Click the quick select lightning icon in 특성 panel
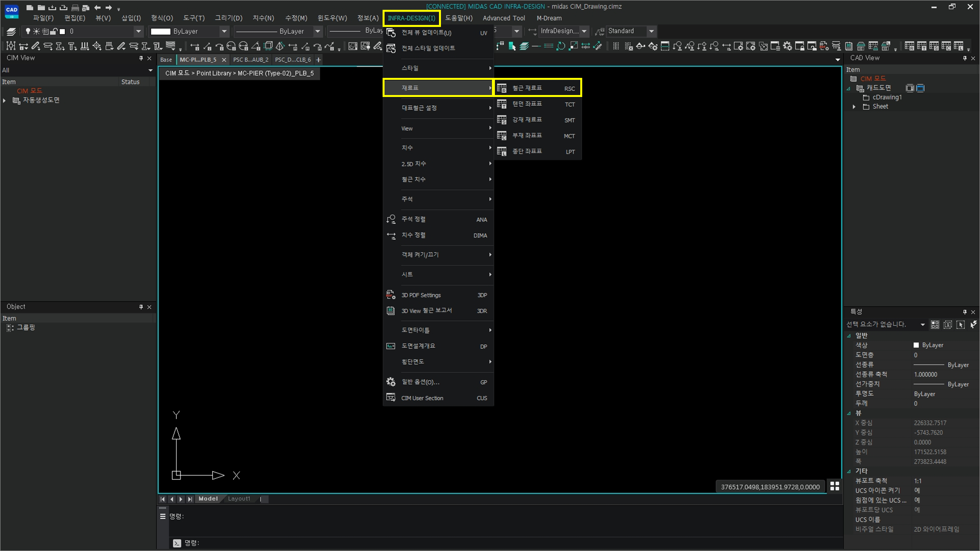 tap(974, 325)
